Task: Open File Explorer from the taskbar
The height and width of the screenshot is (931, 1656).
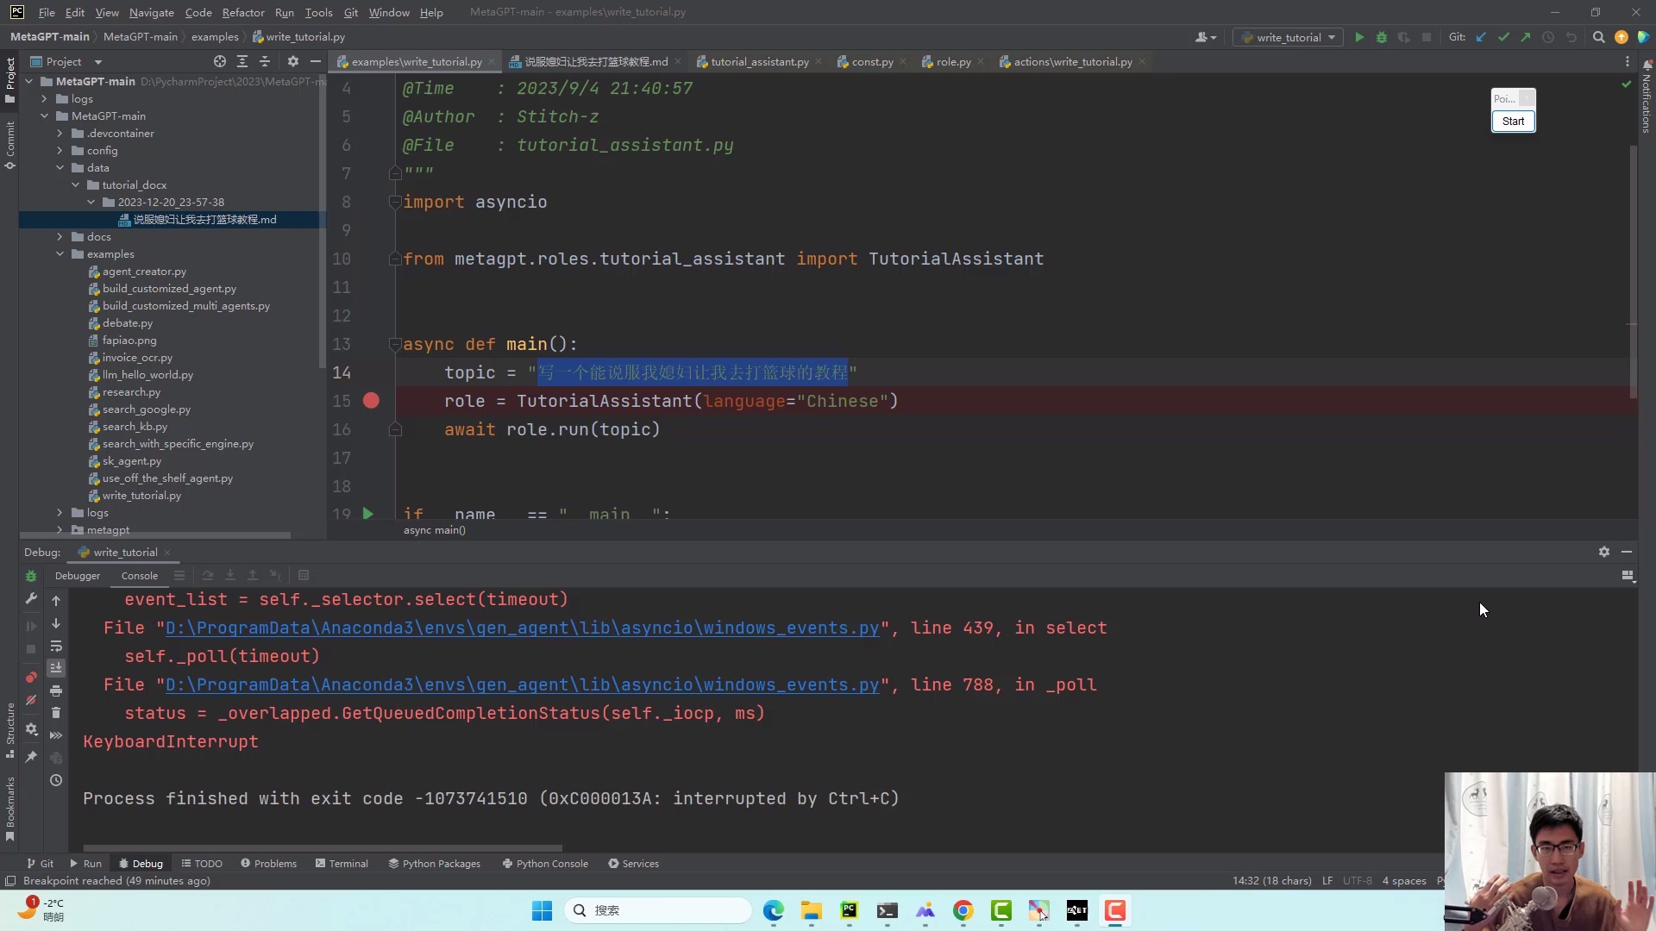Action: (811, 910)
